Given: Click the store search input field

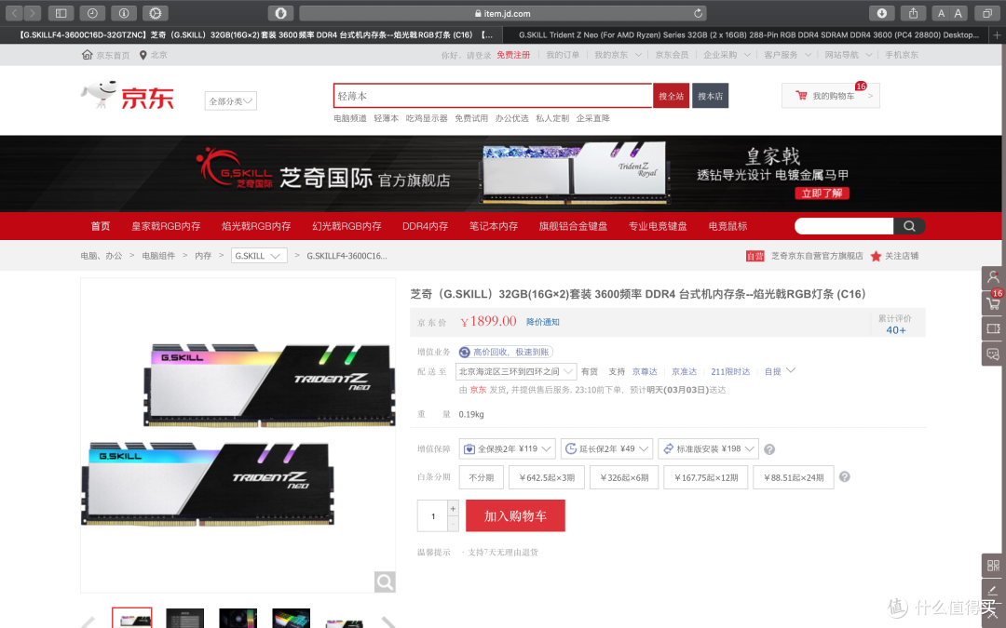Looking at the screenshot, I should tap(844, 225).
